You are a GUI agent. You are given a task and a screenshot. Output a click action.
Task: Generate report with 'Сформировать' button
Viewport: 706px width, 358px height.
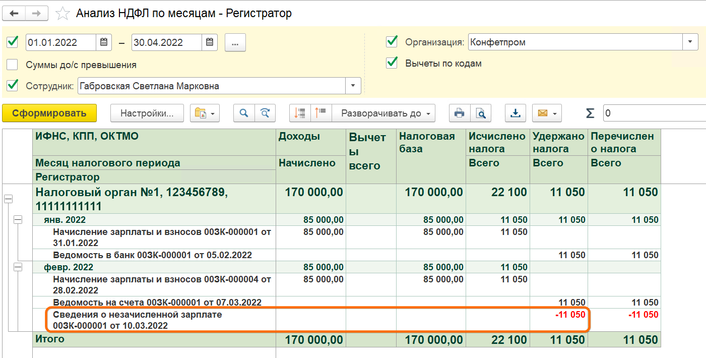[49, 113]
